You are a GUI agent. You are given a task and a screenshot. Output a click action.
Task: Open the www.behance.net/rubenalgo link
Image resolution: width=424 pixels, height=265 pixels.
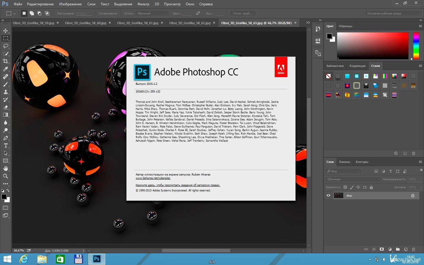pyautogui.click(x=153, y=178)
